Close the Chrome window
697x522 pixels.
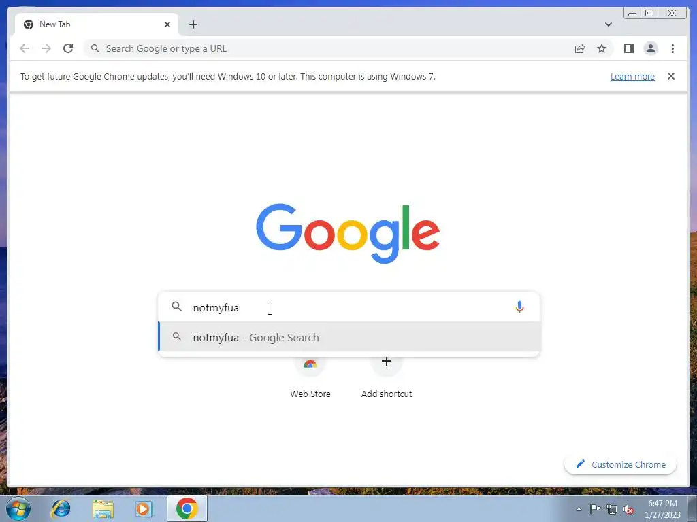point(672,13)
